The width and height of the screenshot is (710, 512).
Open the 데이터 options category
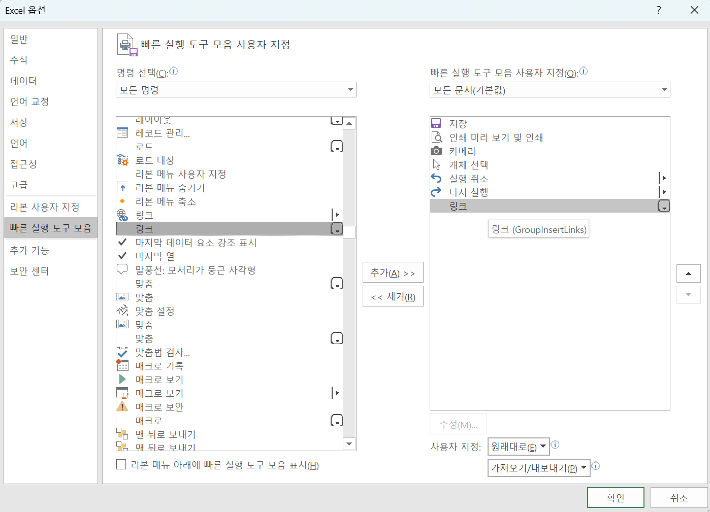click(51, 81)
